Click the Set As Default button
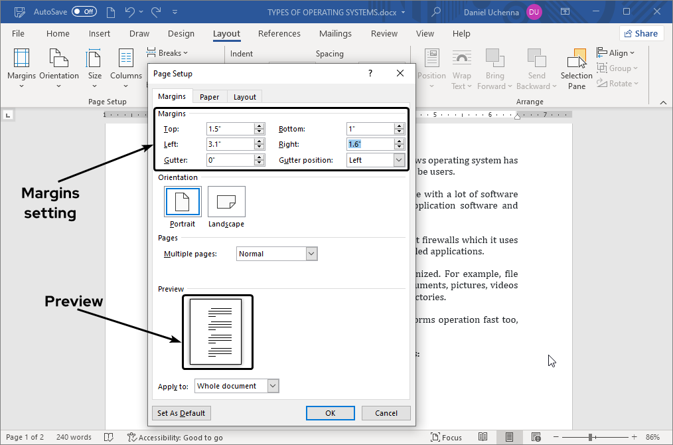673x445 pixels. point(181,412)
